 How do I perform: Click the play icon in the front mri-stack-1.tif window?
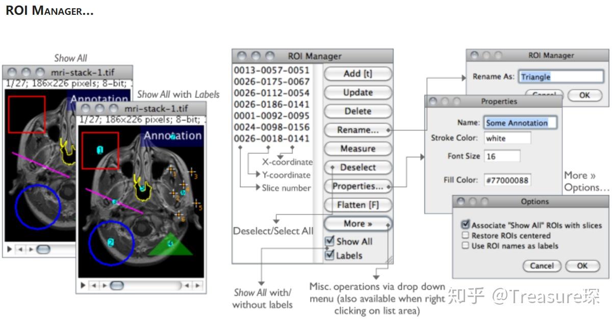click(83, 285)
